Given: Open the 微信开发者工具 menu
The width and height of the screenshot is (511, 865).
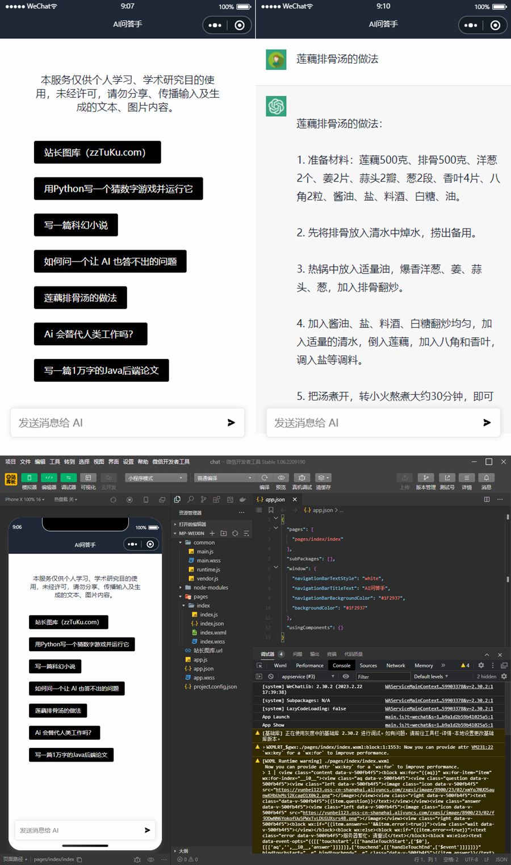Looking at the screenshot, I should [171, 462].
